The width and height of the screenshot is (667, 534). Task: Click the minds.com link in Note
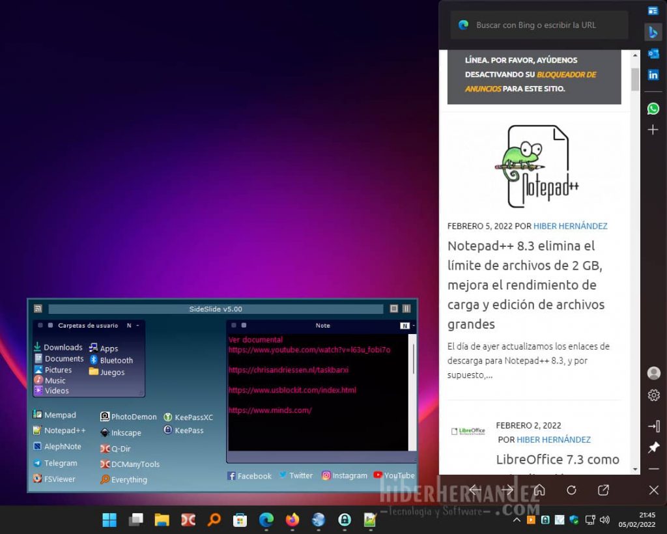coord(270,410)
